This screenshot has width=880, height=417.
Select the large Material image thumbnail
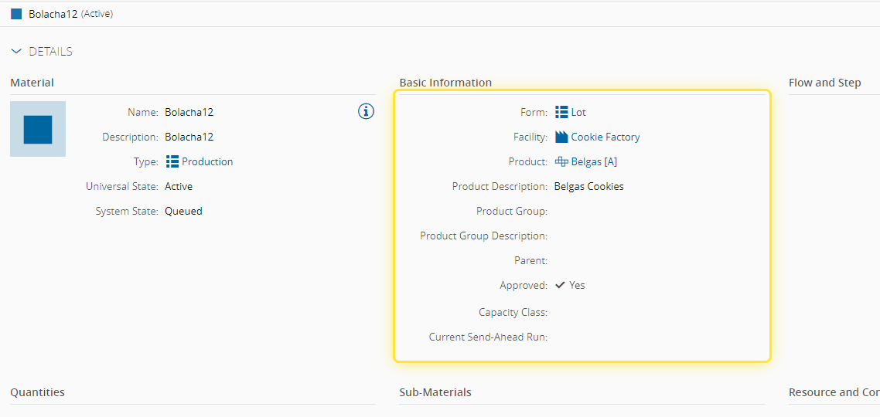pyautogui.click(x=38, y=129)
